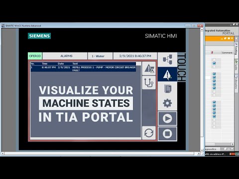Collapse TIA Portal side pane with arrow
This screenshot has width=239, height=179.
[237, 38]
